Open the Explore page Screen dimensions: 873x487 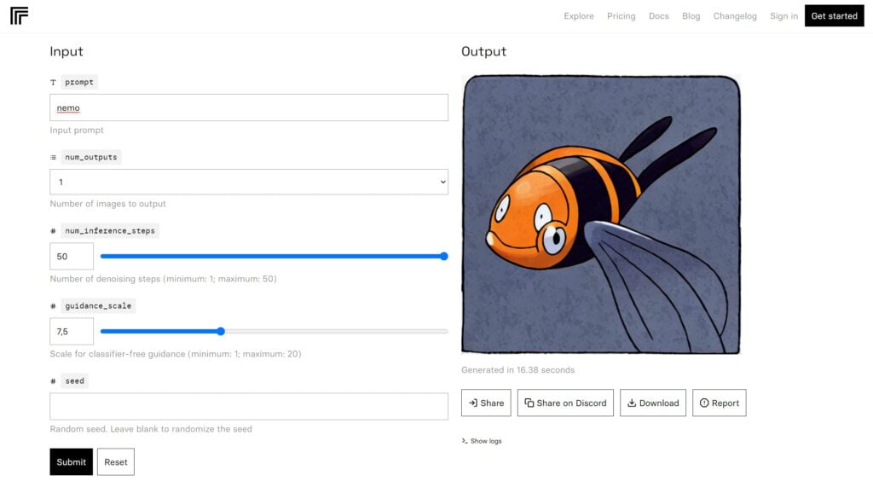[x=579, y=16]
